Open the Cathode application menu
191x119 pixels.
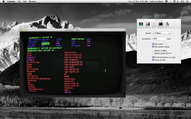tap(11, 2)
